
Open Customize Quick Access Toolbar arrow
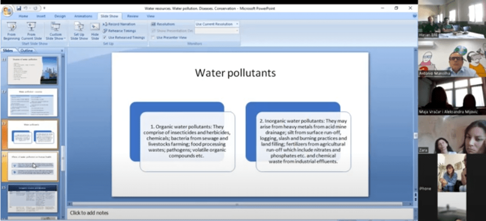click(45, 9)
